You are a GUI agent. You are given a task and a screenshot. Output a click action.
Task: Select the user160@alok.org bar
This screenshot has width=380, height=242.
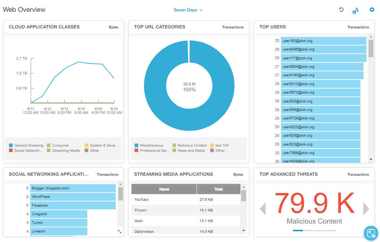(323, 41)
